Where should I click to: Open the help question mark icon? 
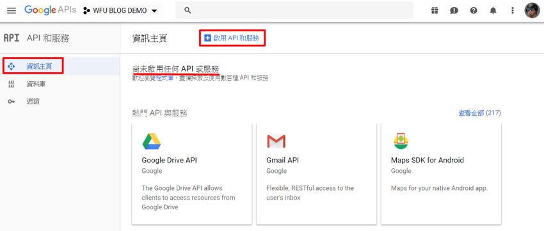pos(474,10)
